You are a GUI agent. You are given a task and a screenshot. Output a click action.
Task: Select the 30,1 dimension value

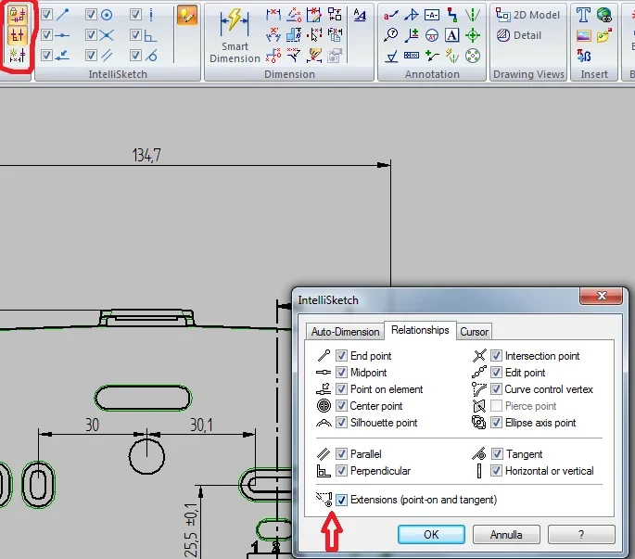tap(201, 425)
